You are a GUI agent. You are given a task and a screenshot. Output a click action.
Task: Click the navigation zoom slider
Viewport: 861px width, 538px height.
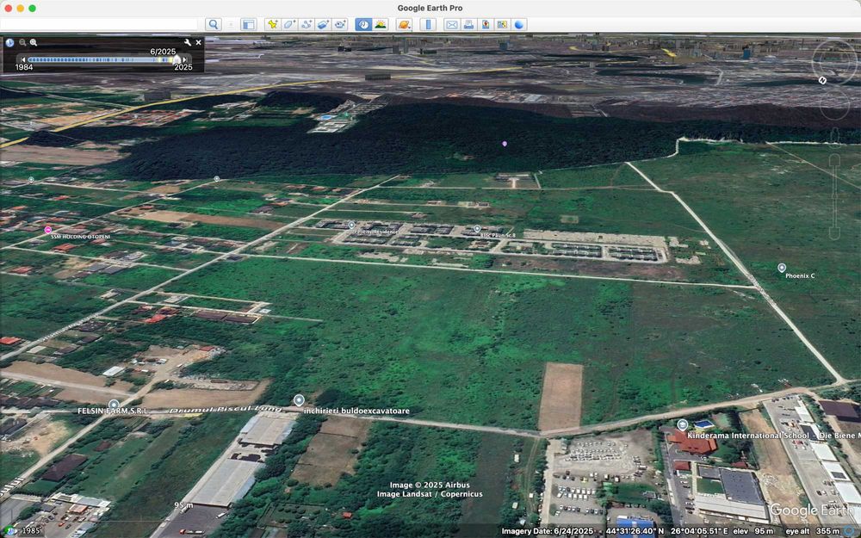click(x=834, y=196)
